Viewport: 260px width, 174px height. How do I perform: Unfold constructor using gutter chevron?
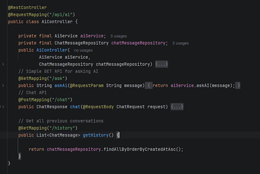[x=3, y=64]
